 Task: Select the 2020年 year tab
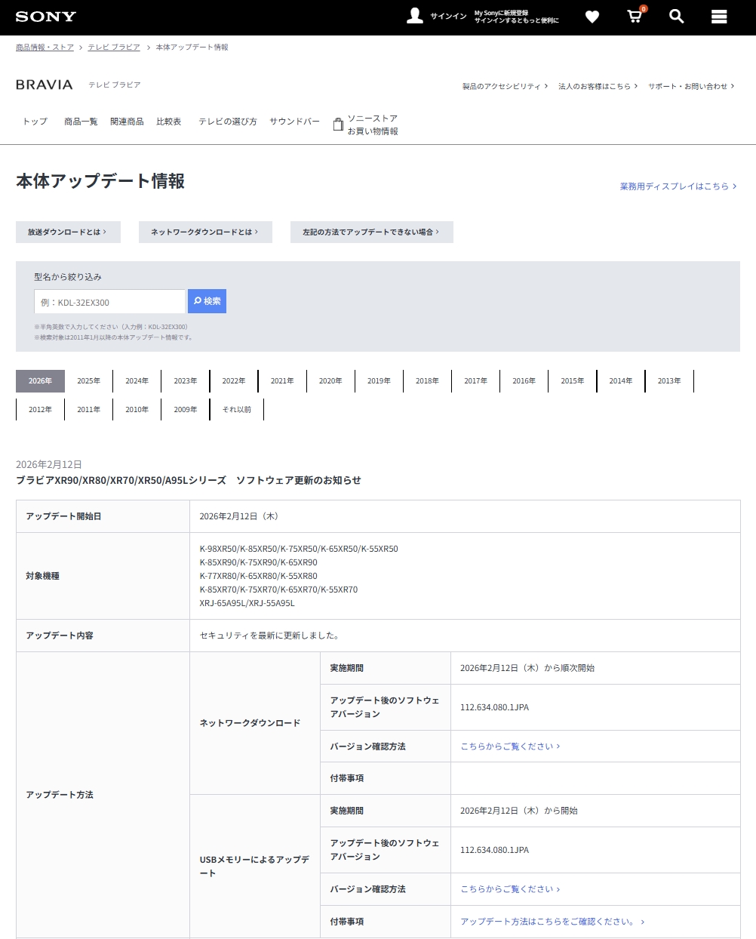[330, 381]
